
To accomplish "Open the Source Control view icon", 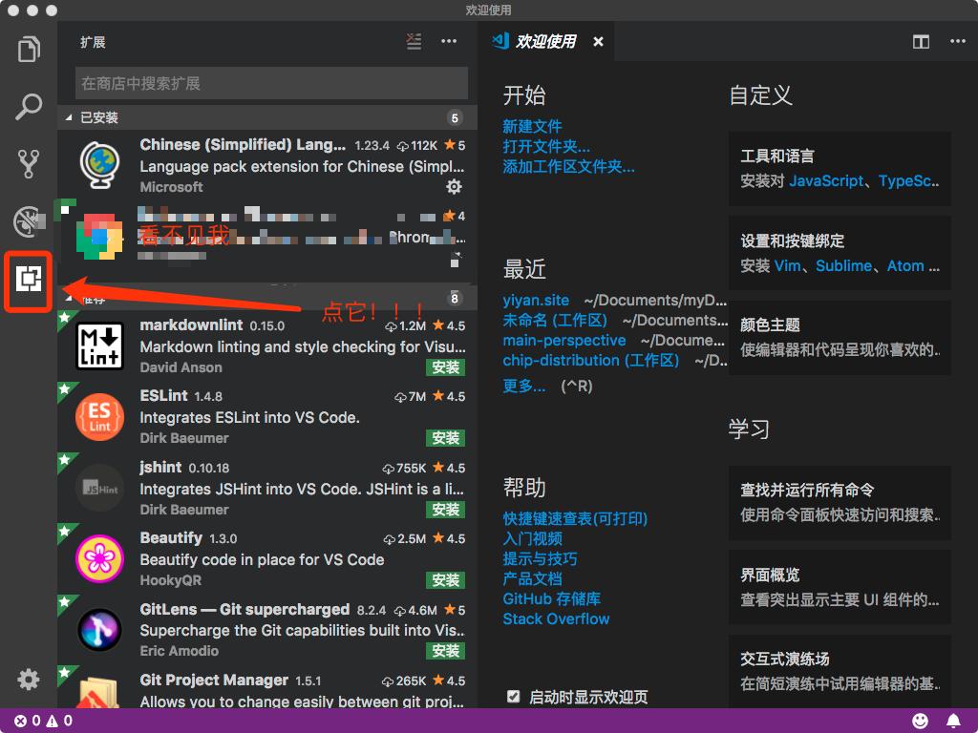I will coord(28,162).
